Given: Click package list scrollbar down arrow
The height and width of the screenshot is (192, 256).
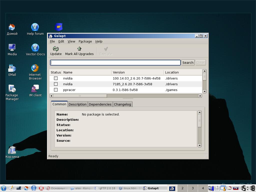Looking at the screenshot, I should [204, 91].
